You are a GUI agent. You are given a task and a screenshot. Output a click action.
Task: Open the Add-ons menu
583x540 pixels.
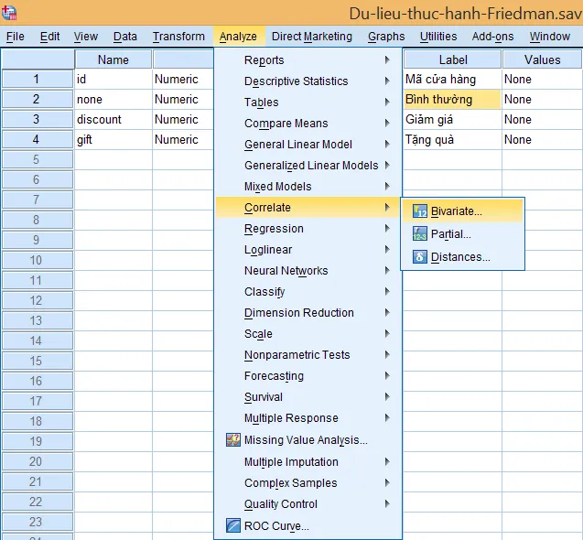coord(492,37)
